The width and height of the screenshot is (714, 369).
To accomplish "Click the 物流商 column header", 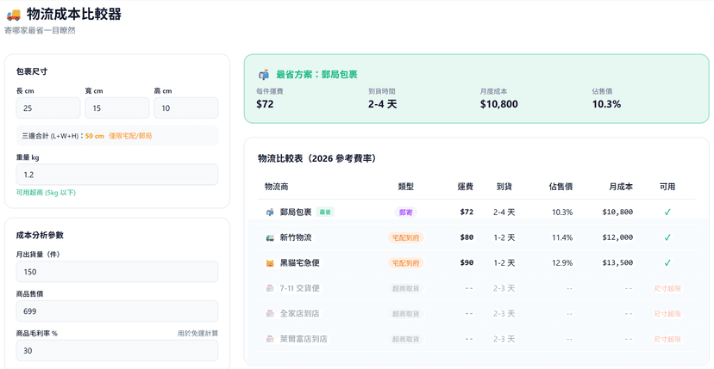I will (276, 187).
